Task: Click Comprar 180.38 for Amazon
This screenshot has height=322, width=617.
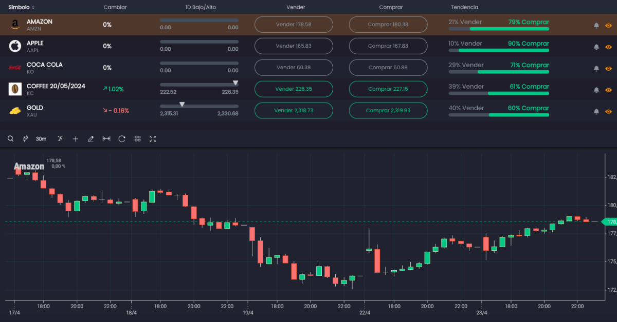Action: tap(388, 25)
